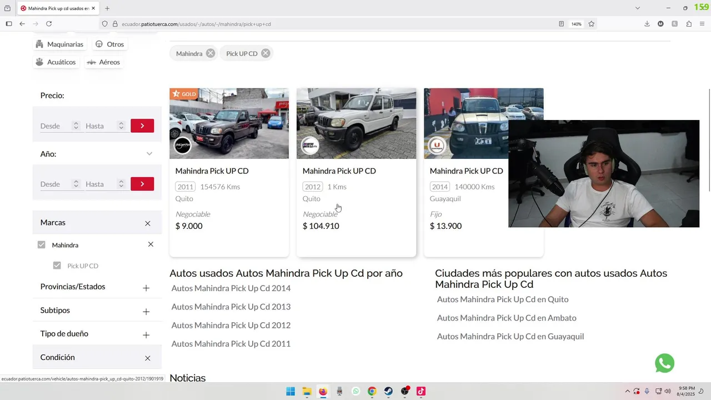The height and width of the screenshot is (400, 711).
Task: Uncheck the Pick UP CD model checkbox
Action: pos(57,266)
